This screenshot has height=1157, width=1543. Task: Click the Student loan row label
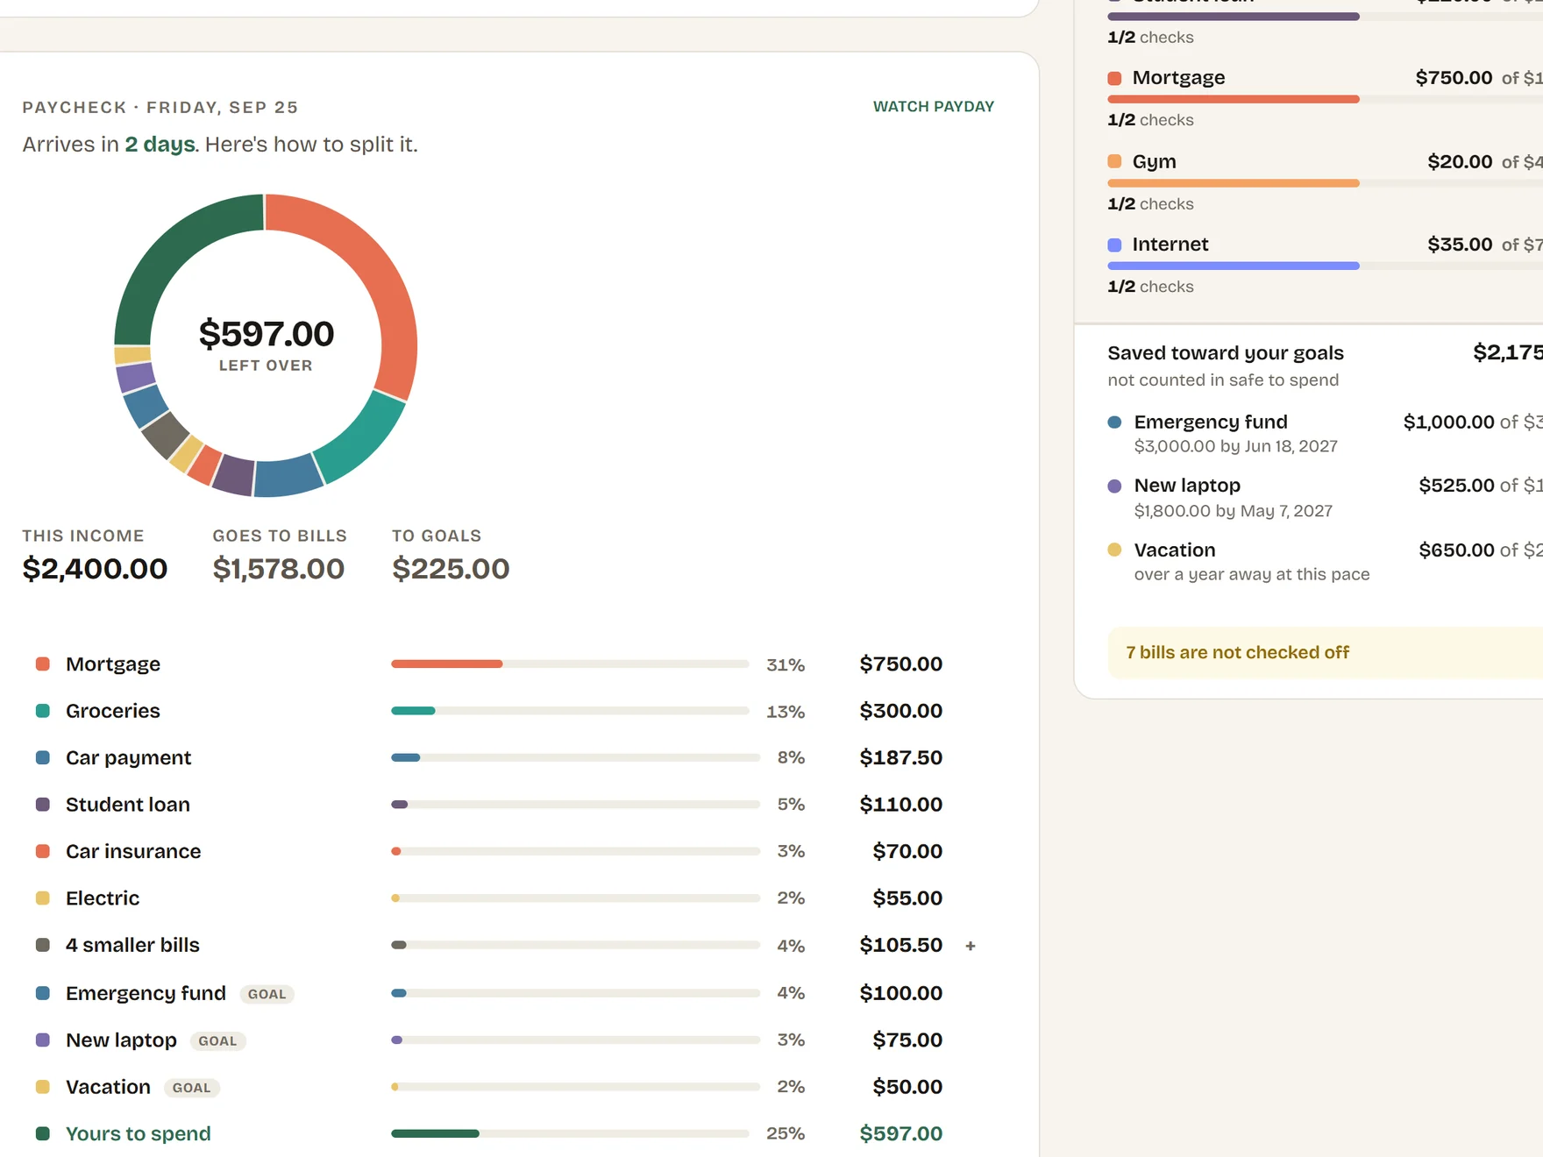[128, 805]
